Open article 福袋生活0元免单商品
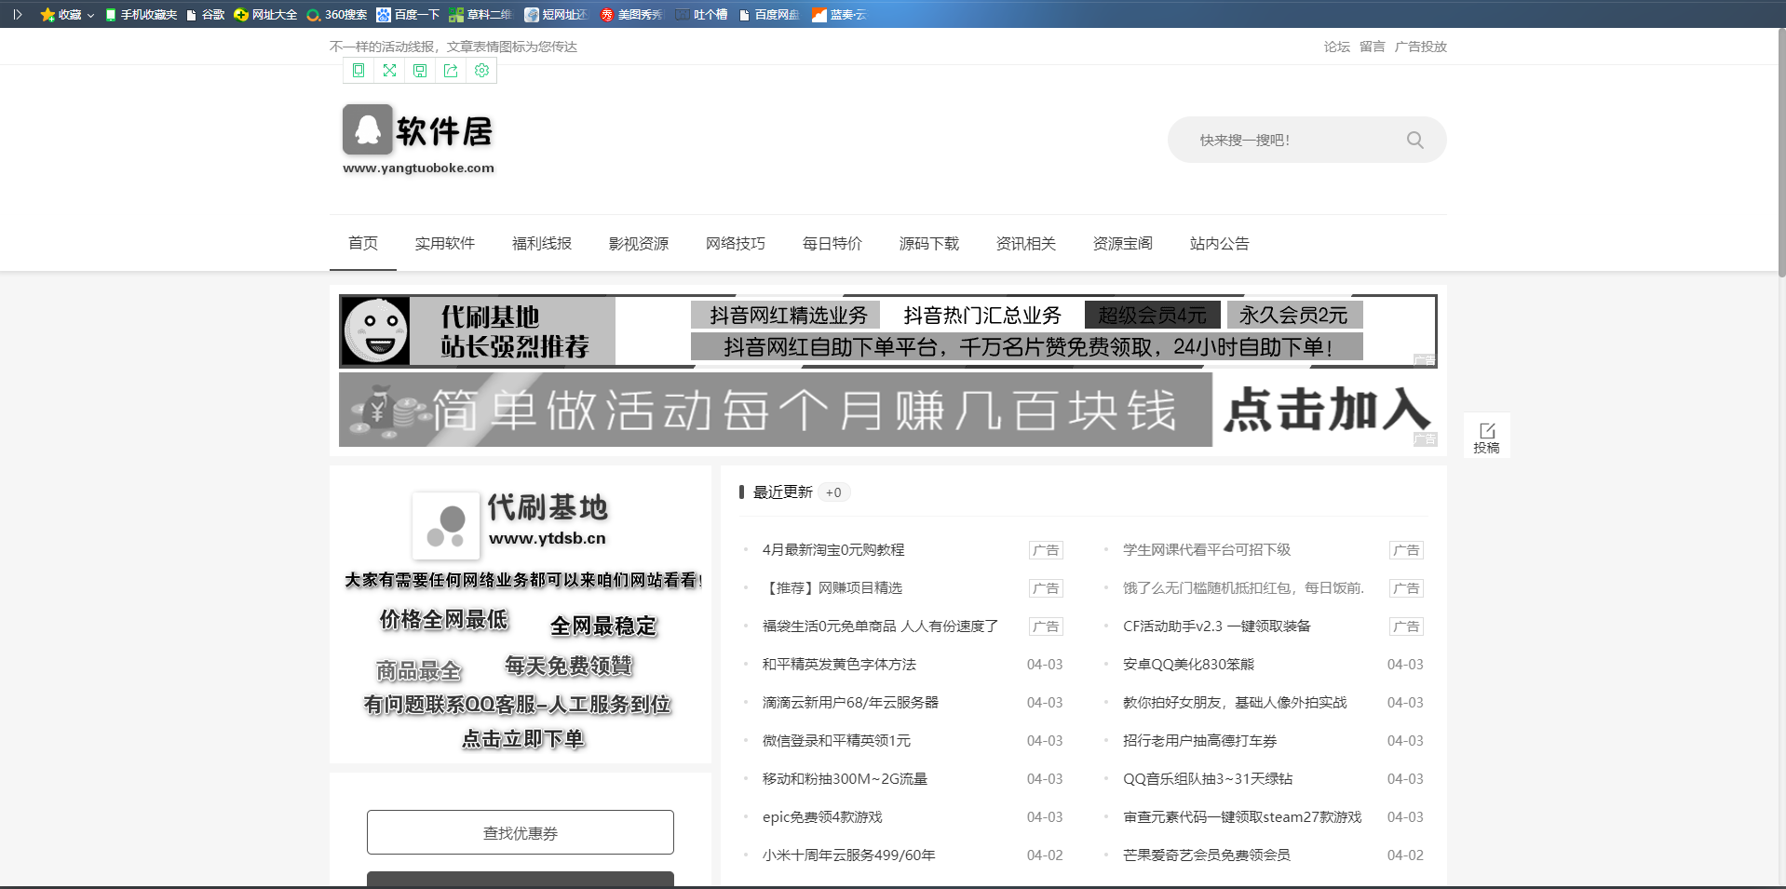This screenshot has height=889, width=1786. (880, 626)
